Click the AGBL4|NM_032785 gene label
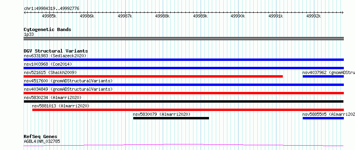The width and height of the screenshot is (355, 150). pos(42,141)
